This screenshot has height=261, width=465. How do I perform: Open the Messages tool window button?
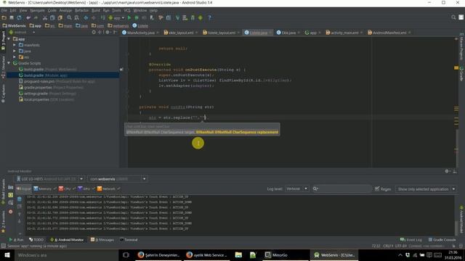(102, 240)
